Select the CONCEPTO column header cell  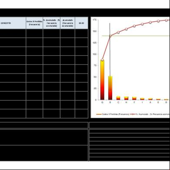point(13,23)
